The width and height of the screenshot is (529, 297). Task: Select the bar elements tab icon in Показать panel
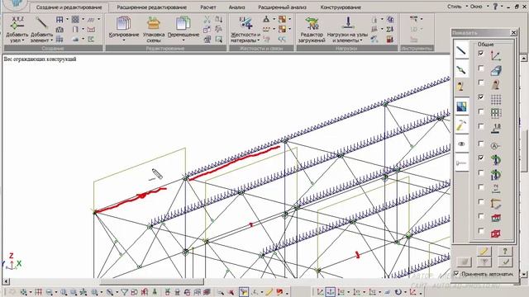click(461, 51)
